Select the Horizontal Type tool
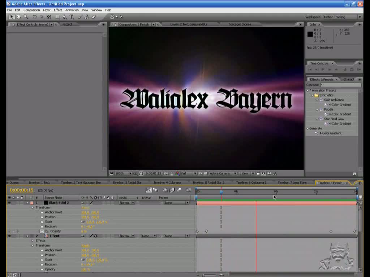The image size is (370, 277). [x=72, y=17]
